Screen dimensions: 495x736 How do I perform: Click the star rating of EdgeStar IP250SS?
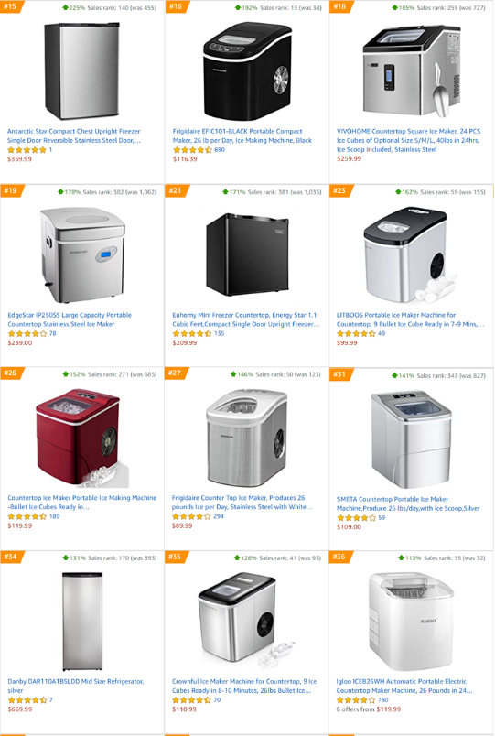point(27,334)
